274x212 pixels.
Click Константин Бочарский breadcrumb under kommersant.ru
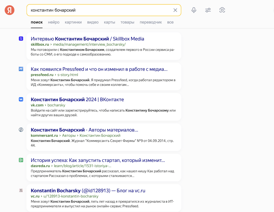pyautogui.click(x=100, y=135)
